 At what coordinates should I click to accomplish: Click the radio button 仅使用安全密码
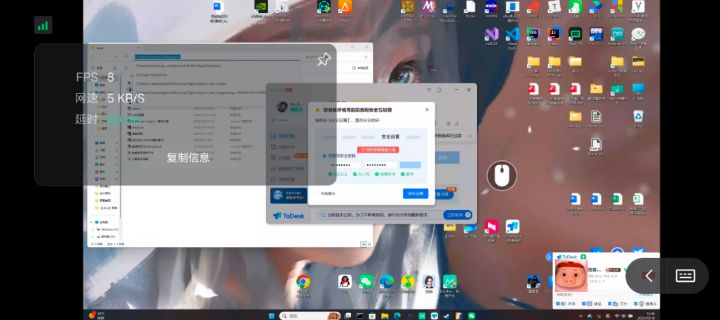pos(324,156)
